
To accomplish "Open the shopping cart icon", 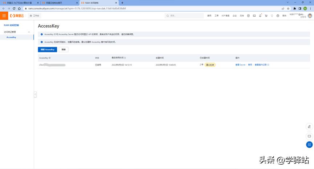I will (266, 16).
